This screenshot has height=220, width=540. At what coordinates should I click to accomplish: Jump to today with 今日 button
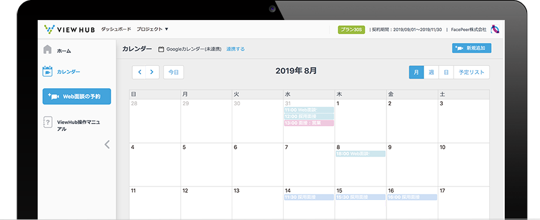[x=174, y=72]
